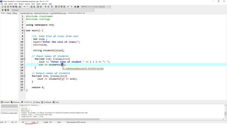Screen dimensions: 227x128
Task: Click the Insert mode status bar entry
Action: [59, 122]
